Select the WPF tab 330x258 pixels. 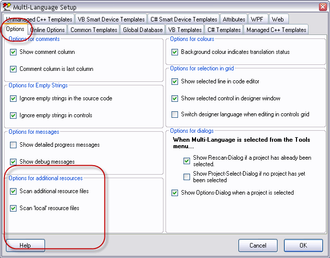tap(258, 19)
